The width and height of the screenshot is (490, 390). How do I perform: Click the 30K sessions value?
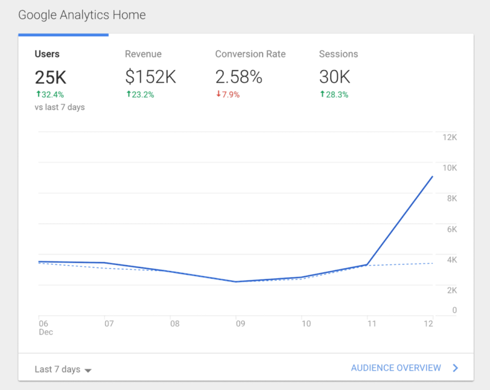(x=334, y=77)
